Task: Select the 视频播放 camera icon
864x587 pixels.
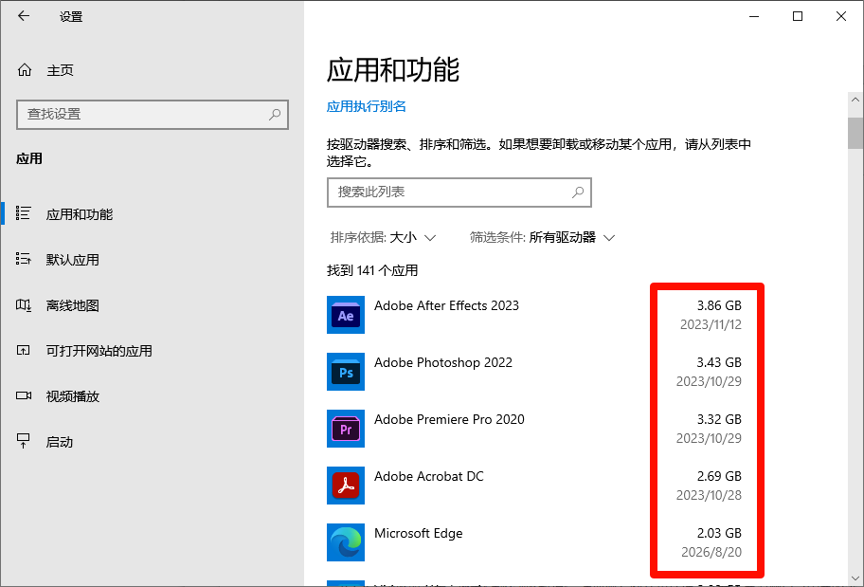Action: 23,395
